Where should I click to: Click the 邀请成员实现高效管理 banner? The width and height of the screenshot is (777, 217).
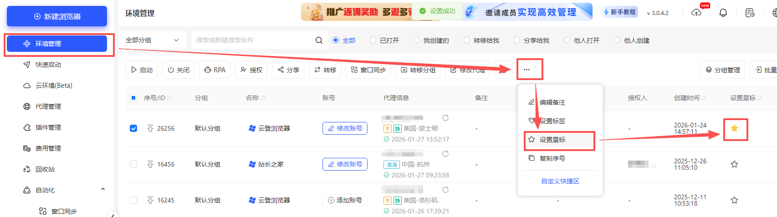point(527,12)
